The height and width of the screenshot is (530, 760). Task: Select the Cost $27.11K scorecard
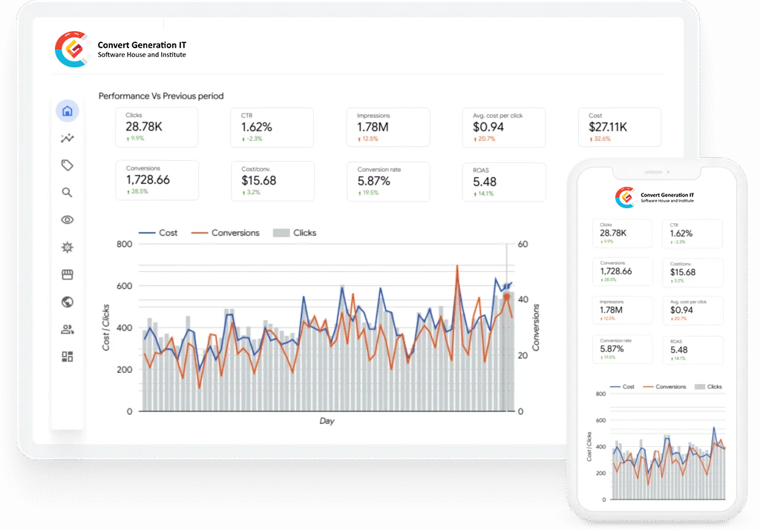[x=619, y=127]
